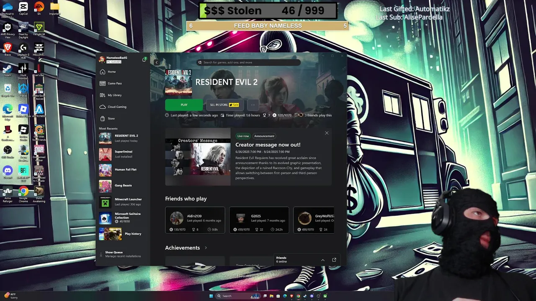Open HELLDIVERS 2 desktop shortcut
Screen dimensions: 536x301
point(39,51)
